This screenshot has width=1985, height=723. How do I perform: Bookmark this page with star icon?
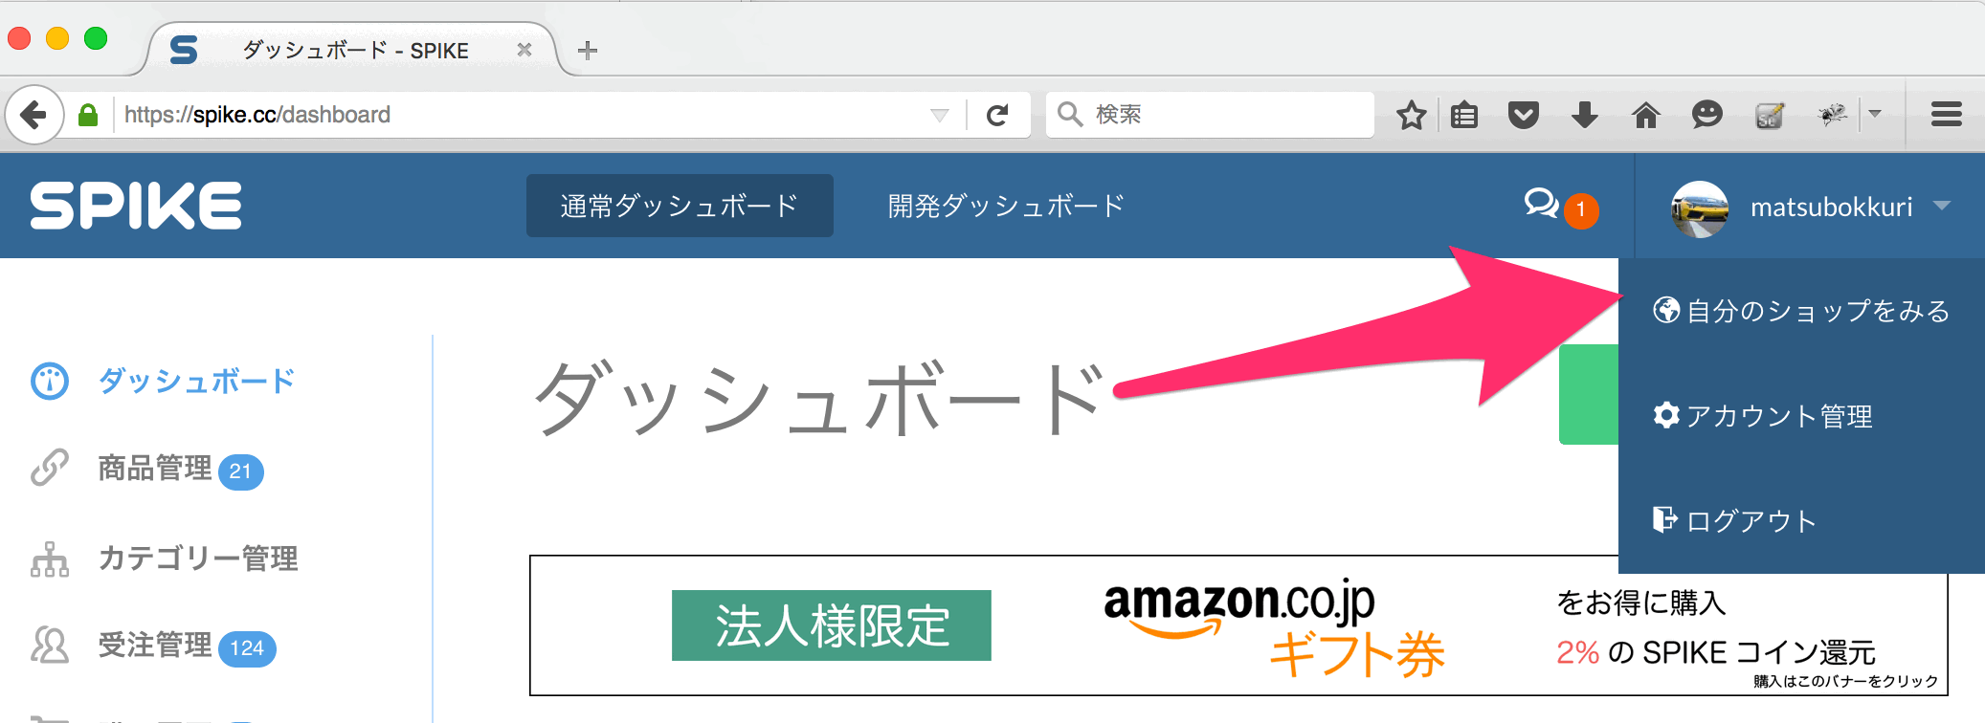(1411, 115)
